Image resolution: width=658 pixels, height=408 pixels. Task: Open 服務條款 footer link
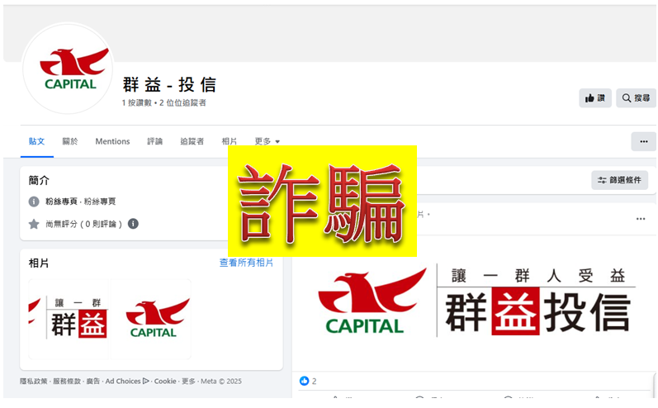pos(67,381)
